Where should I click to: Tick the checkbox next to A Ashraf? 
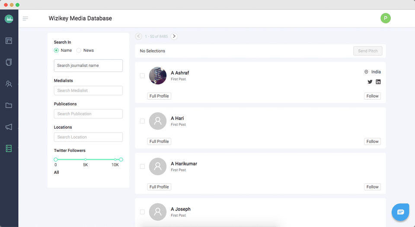(x=142, y=76)
